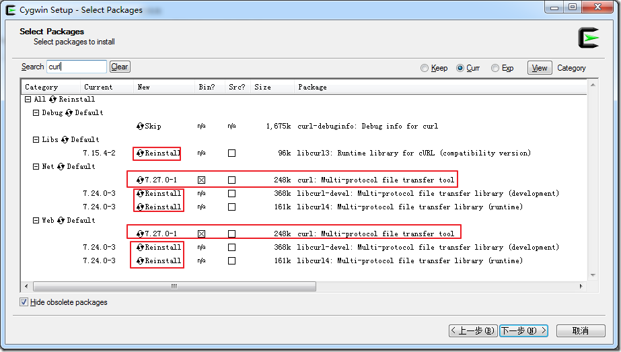Click the 取消 cancel button
This screenshot has height=352, width=621.
click(x=581, y=330)
